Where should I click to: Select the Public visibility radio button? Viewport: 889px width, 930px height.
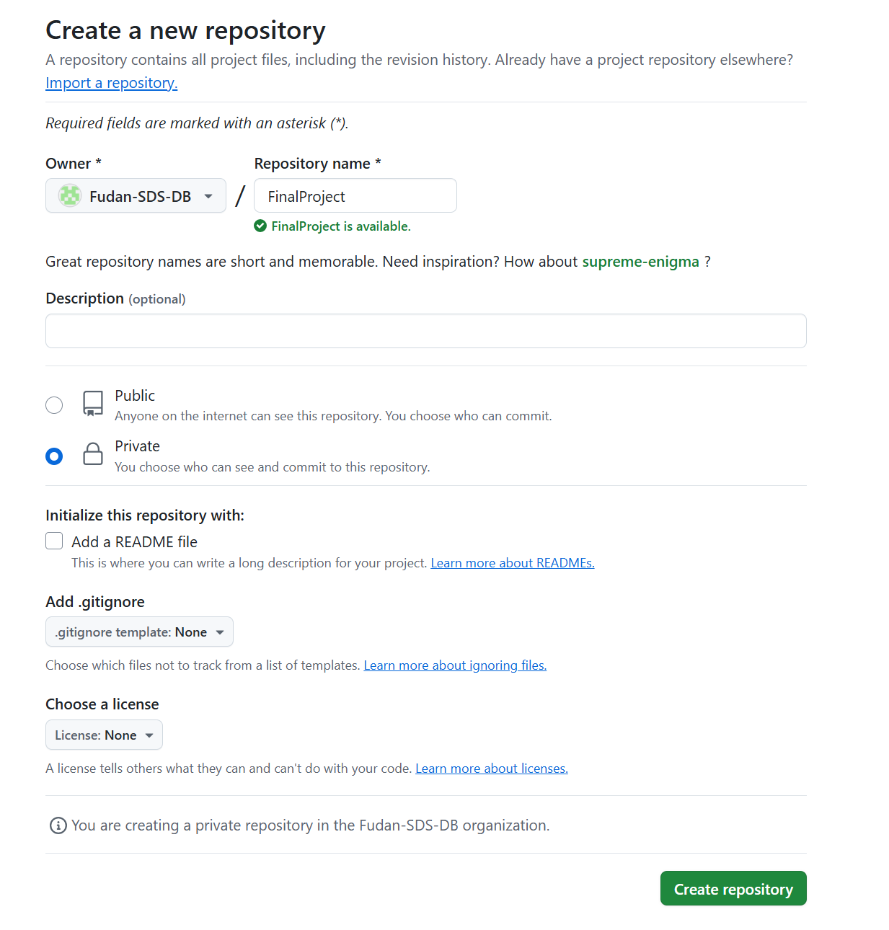54,405
